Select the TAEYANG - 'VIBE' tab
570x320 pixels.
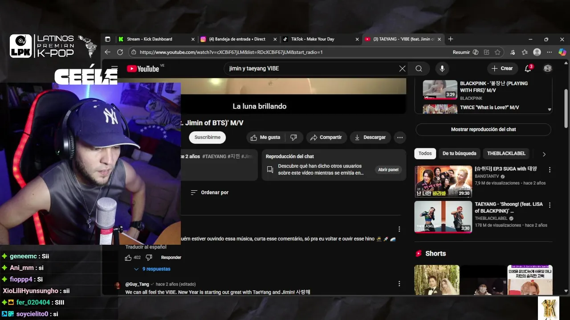[x=403, y=39]
